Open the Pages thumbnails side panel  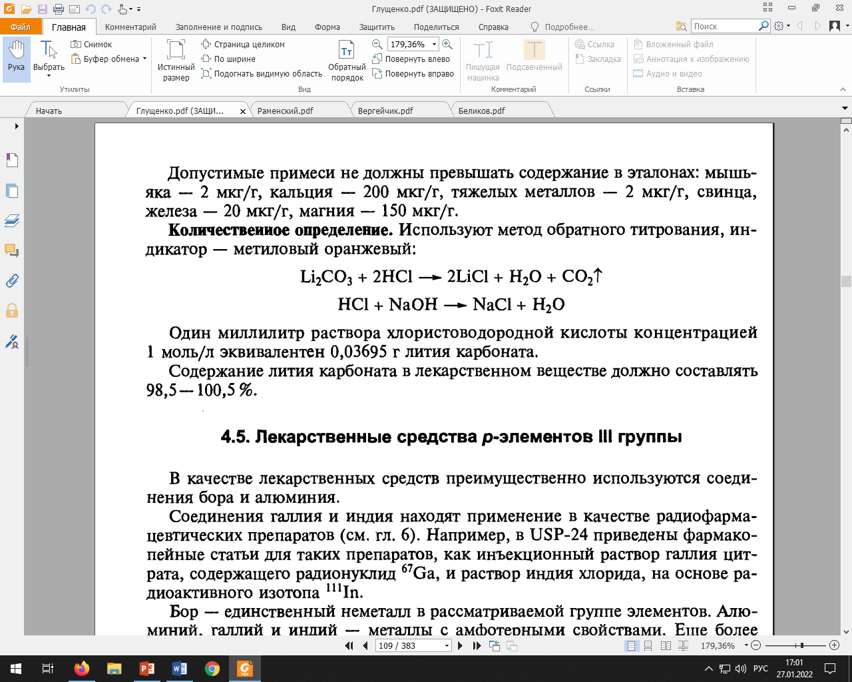(x=12, y=190)
